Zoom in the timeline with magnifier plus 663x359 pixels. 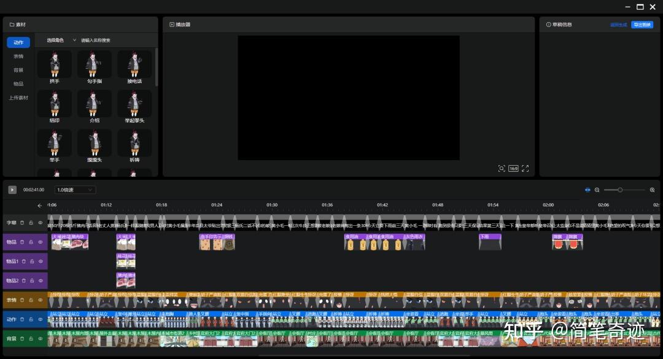pyautogui.click(x=653, y=190)
